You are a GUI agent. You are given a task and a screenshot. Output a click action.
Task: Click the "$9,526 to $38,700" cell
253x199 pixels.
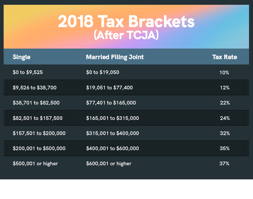pyautogui.click(x=35, y=88)
